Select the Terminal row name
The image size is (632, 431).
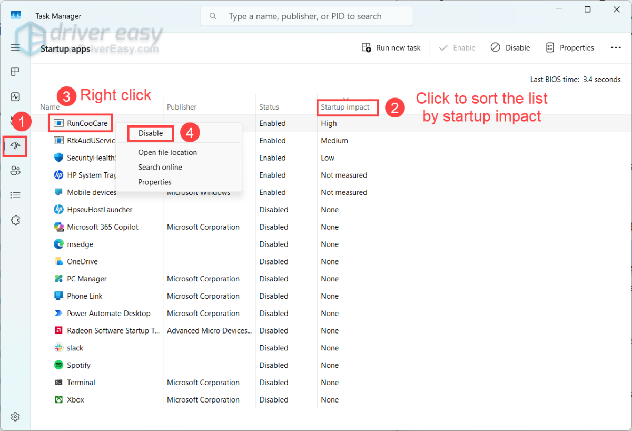81,383
